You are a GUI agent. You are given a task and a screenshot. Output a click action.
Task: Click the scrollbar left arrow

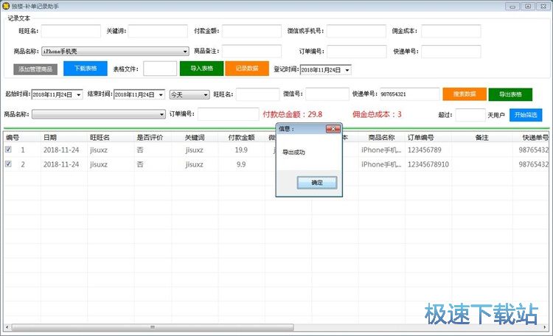7,328
